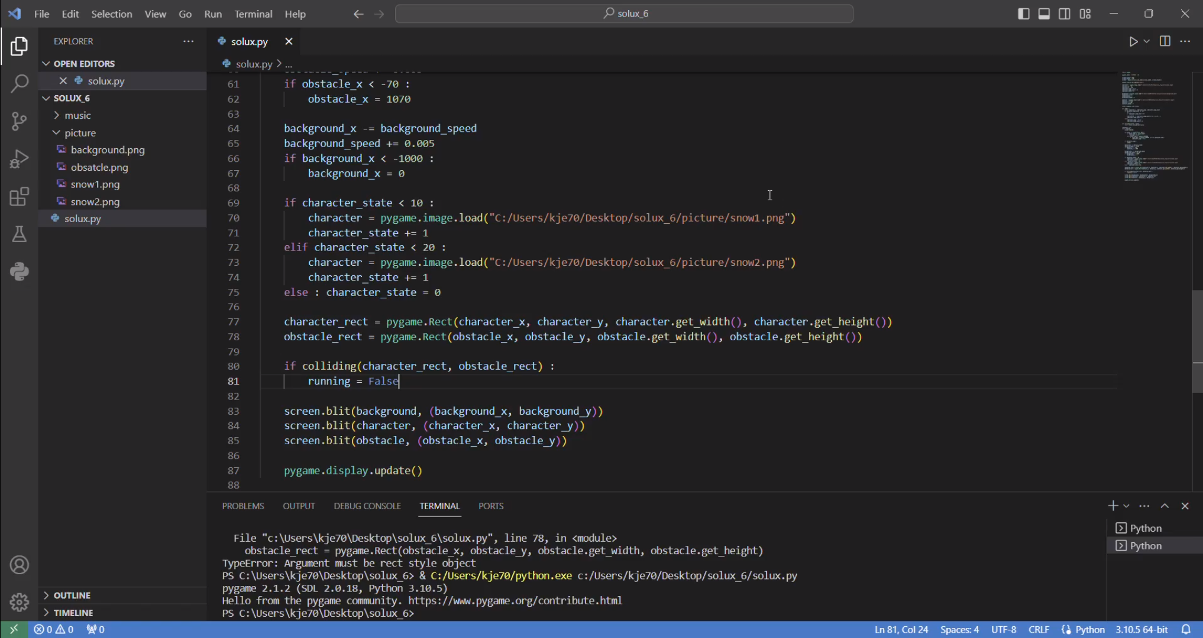
Task: Run Python file with play button
Action: 1133,41
